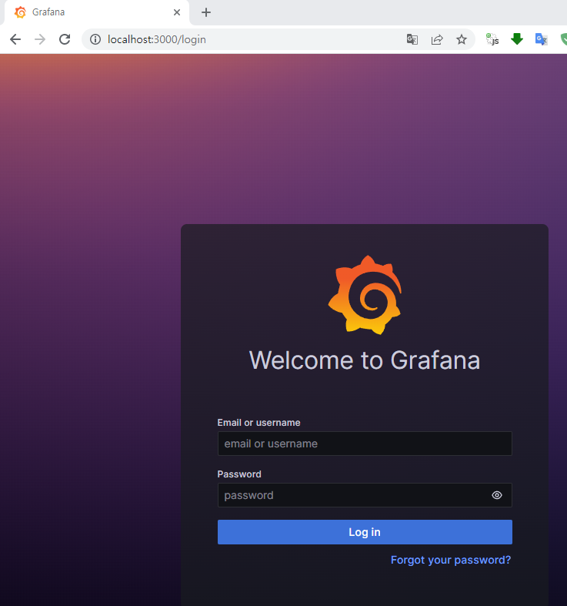Click the forward navigation arrow
Viewport: 567px width, 606px height.
(40, 39)
